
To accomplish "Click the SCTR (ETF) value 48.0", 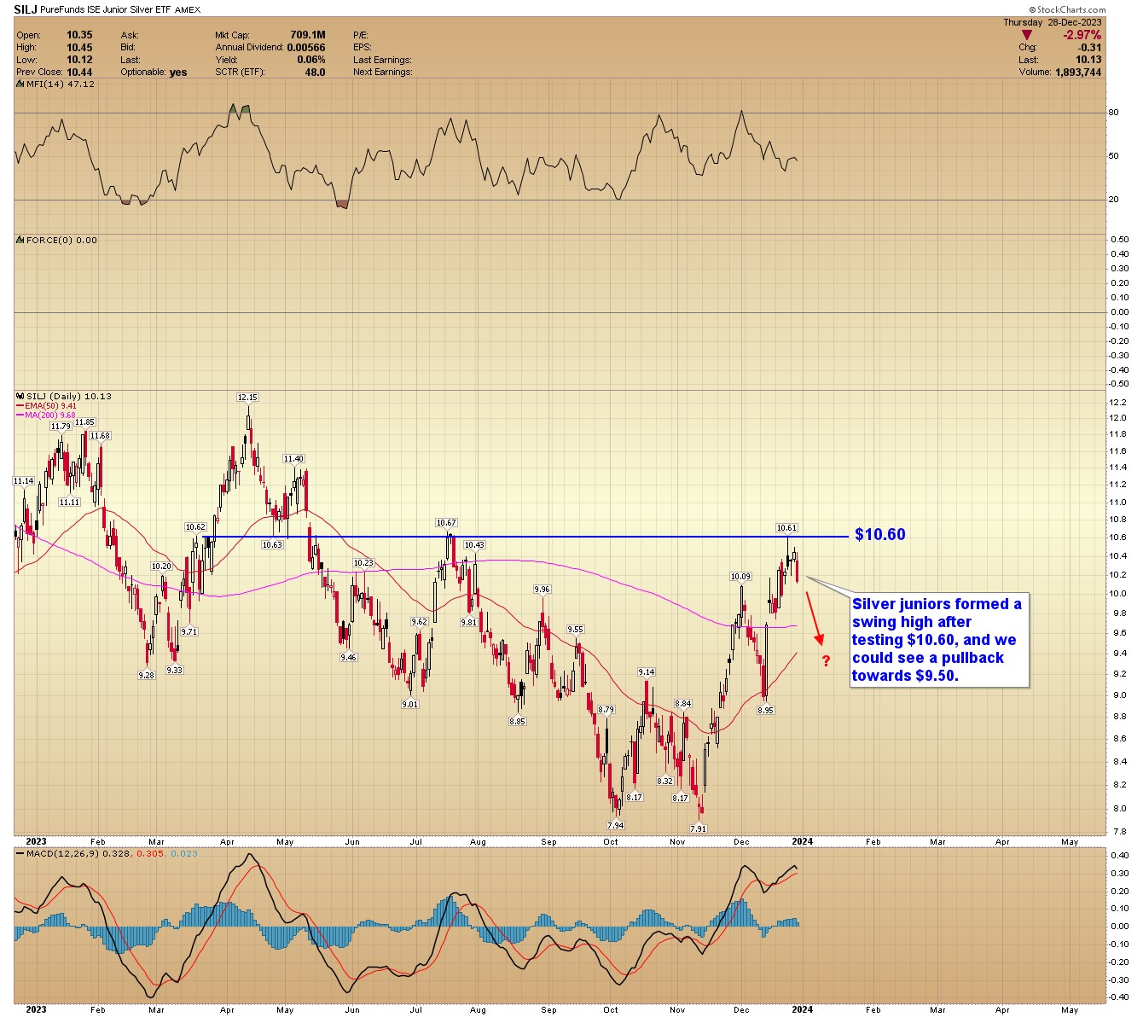I will 316,73.
